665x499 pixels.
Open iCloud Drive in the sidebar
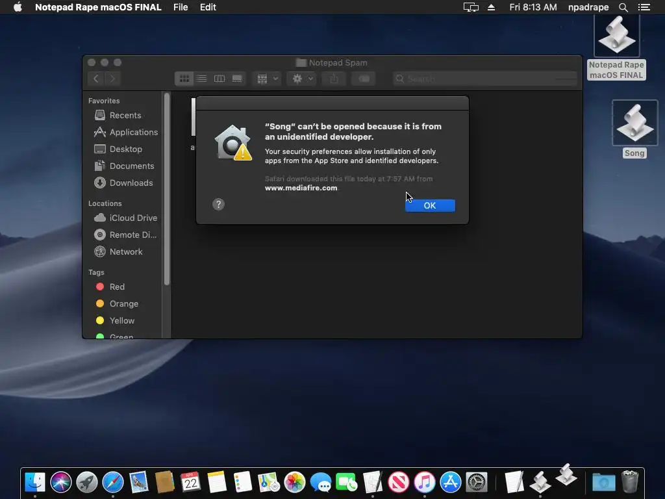tap(125, 218)
